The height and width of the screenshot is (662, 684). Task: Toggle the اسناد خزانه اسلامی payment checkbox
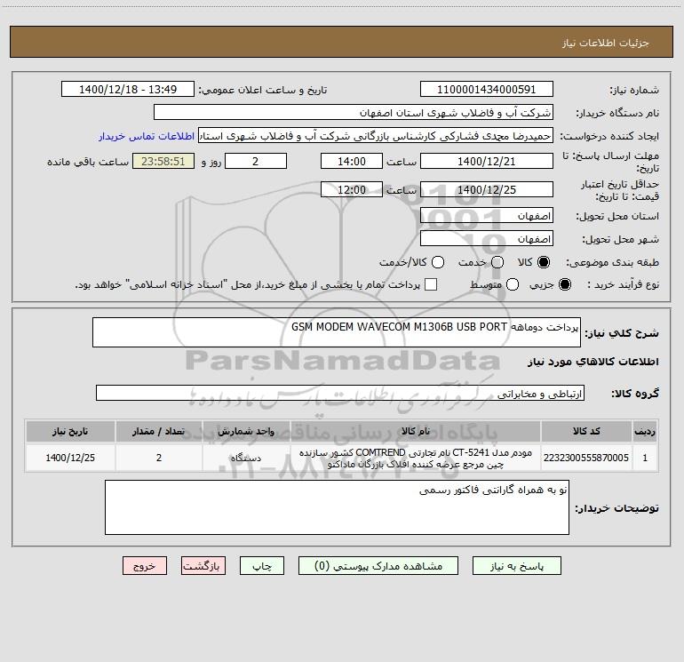(x=431, y=284)
